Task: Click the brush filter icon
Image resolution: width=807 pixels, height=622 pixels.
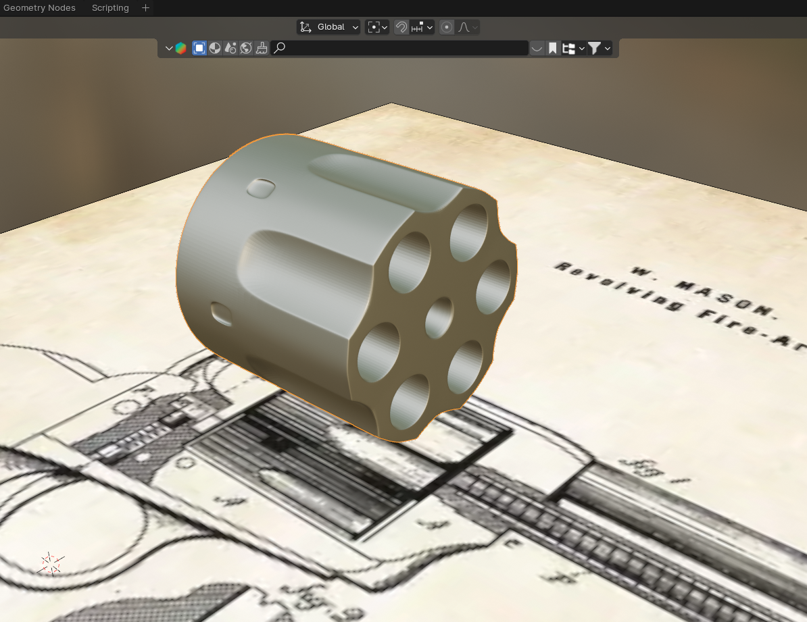Action: click(x=262, y=48)
